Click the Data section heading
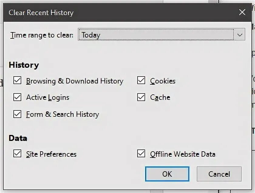 18,138
